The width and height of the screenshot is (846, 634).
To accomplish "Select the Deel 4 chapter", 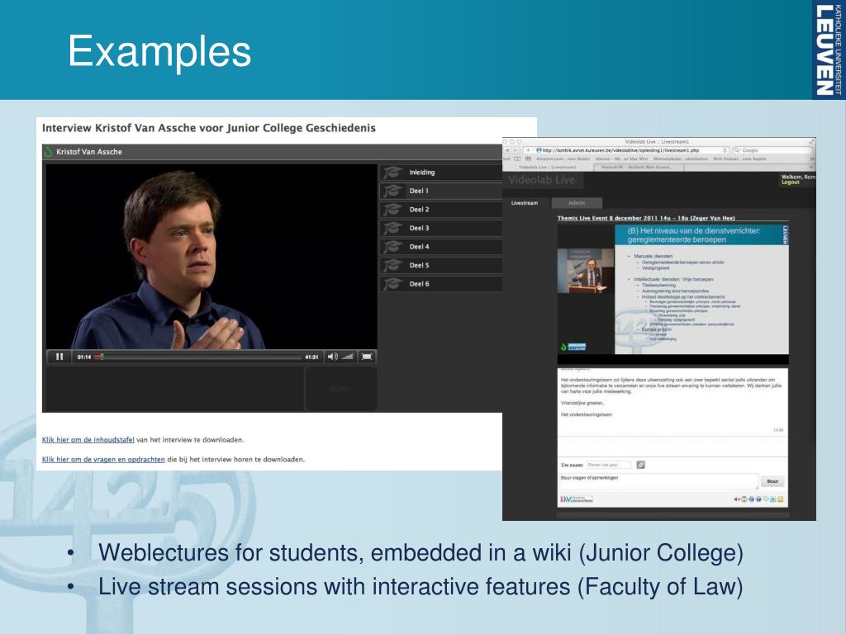I will (x=441, y=247).
